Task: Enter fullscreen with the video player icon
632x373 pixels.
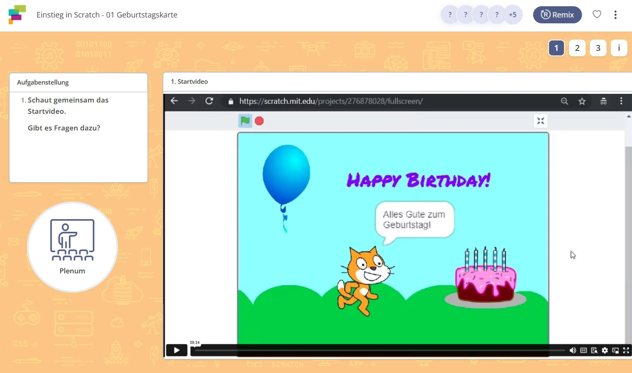Action: (x=626, y=350)
